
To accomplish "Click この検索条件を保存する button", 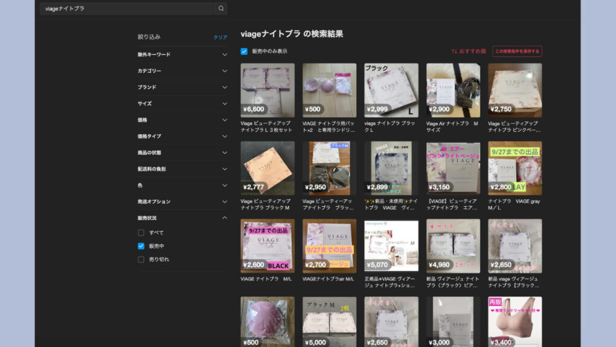I will tap(517, 51).
